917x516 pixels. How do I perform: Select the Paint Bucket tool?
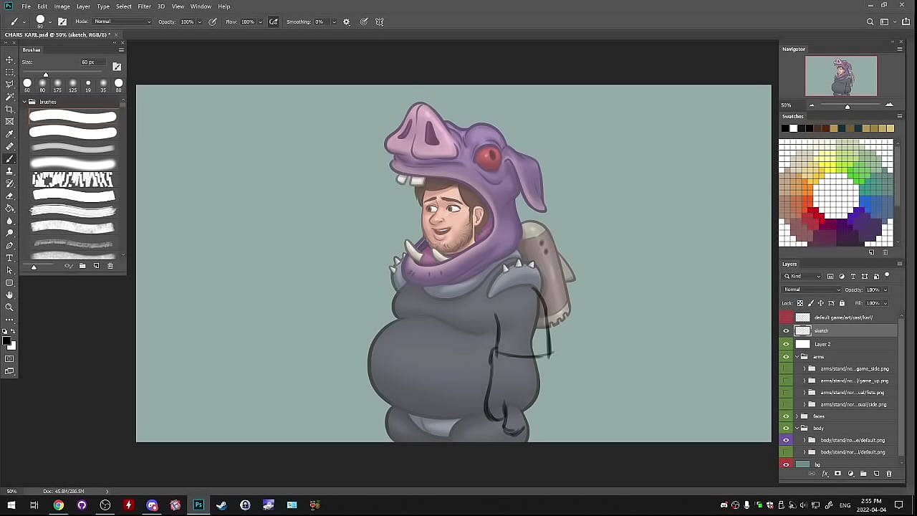[x=9, y=209]
